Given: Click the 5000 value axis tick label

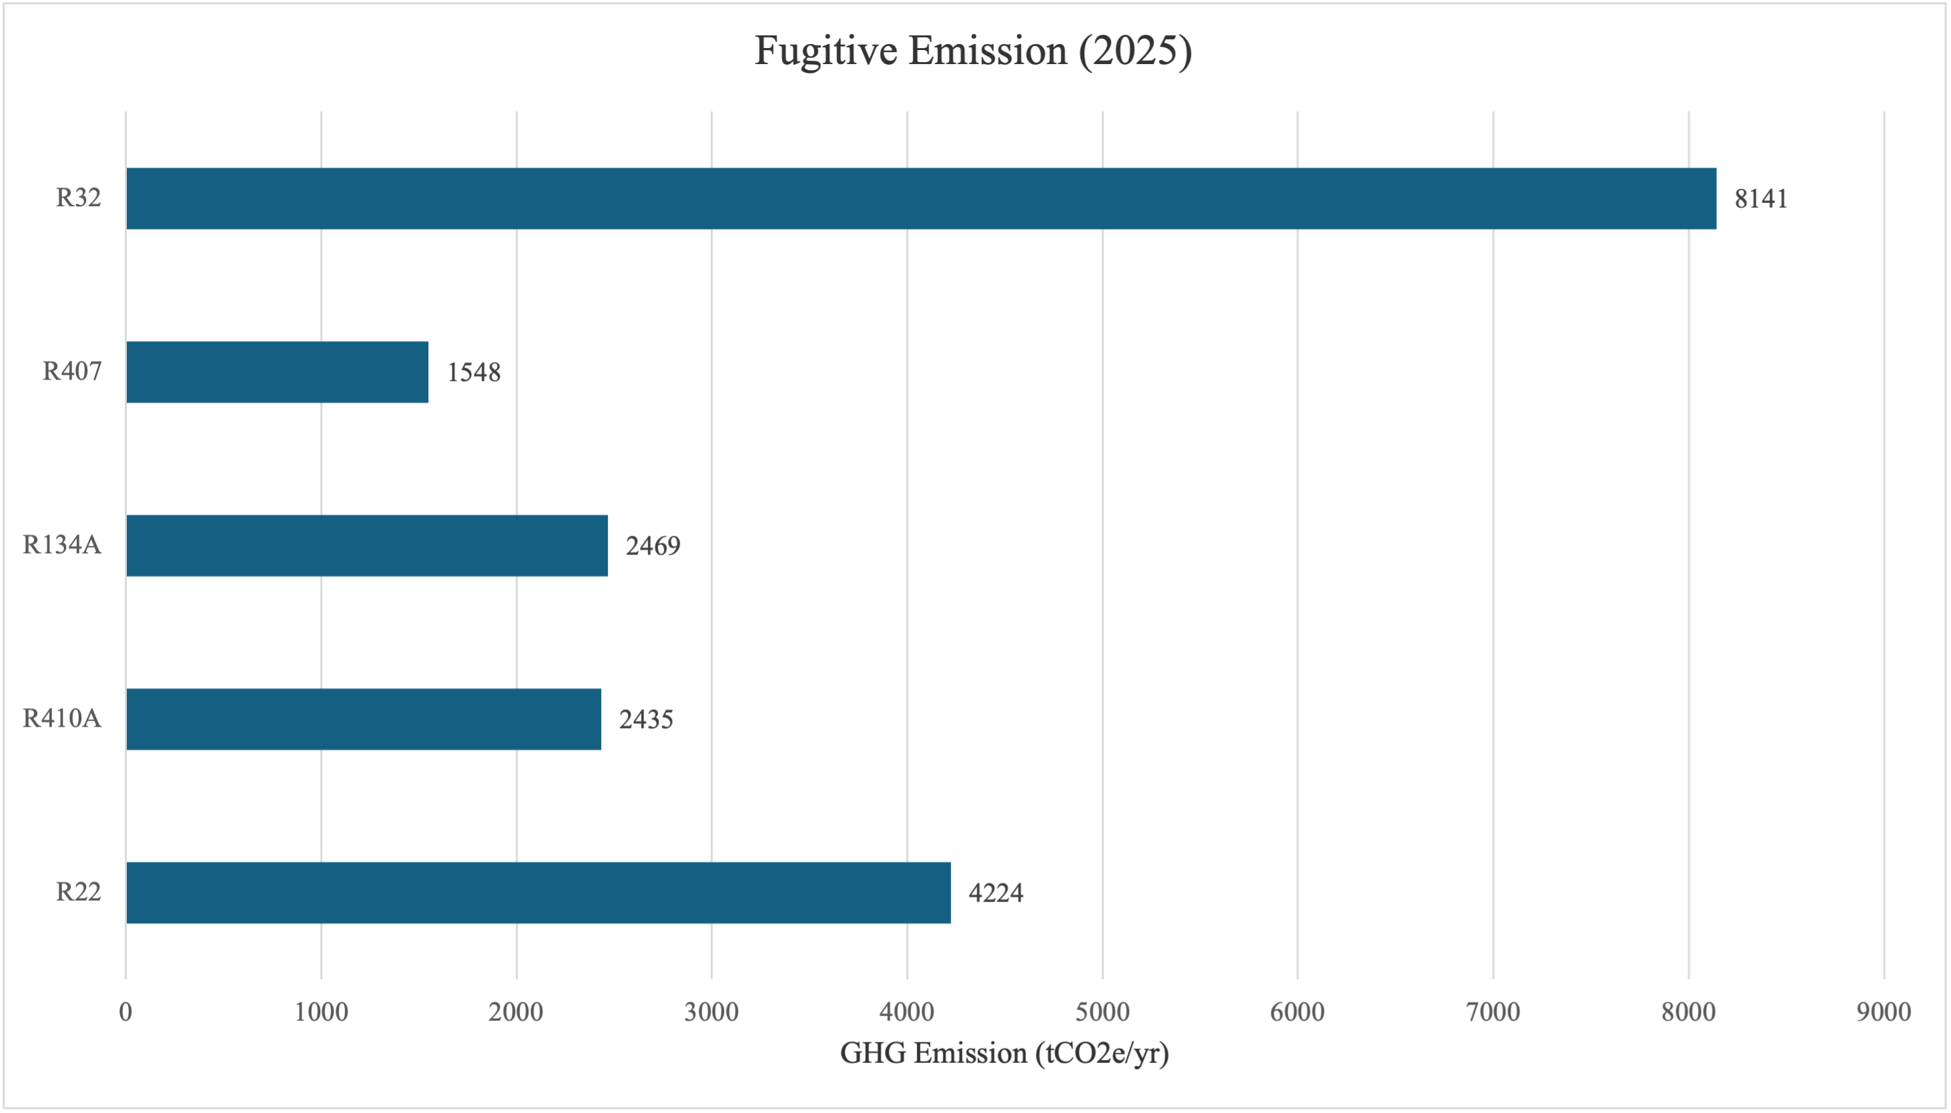Looking at the screenshot, I should tap(1102, 1012).
